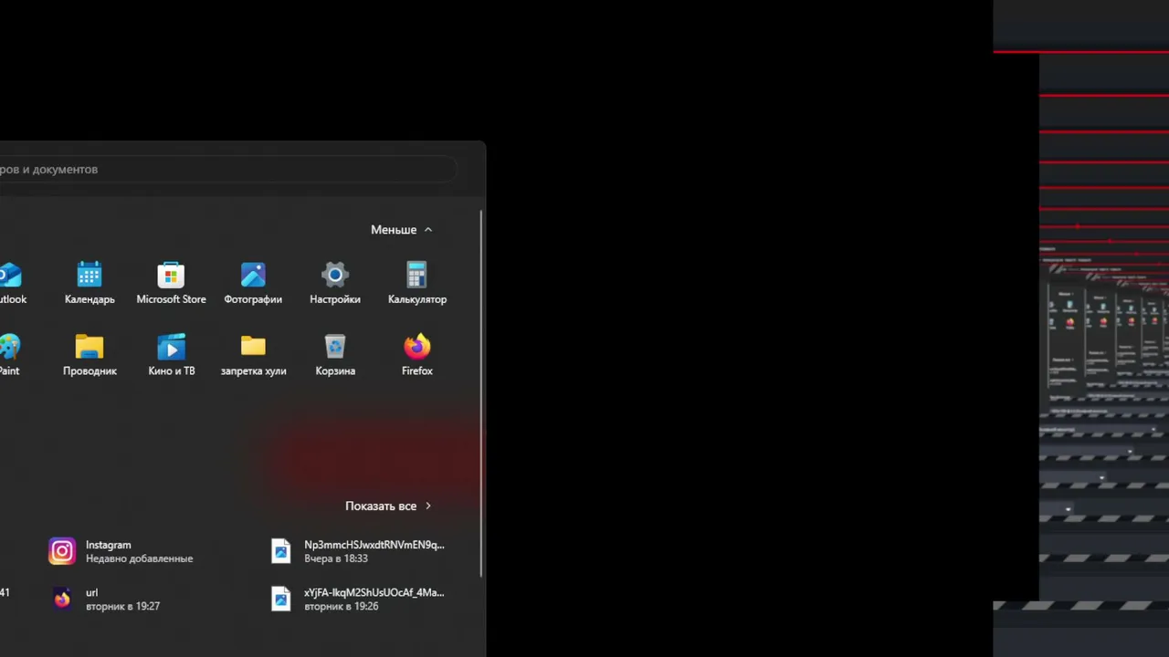Click the вторник в 19:26 timestamp
This screenshot has height=657, width=1169.
pos(342,606)
